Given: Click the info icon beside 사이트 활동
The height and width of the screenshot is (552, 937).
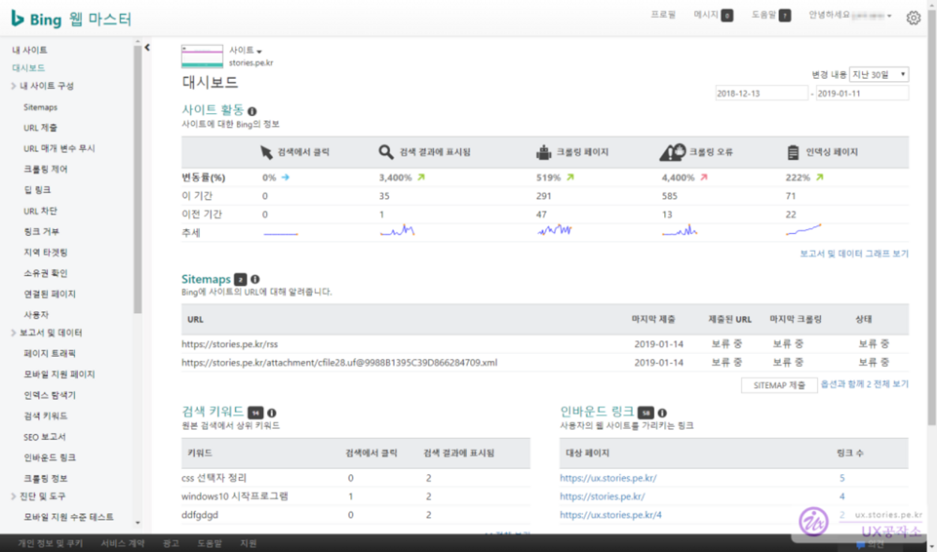Looking at the screenshot, I should [x=253, y=111].
